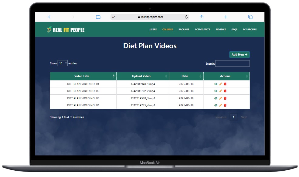Screen dimensions: 299x177
Task: Edit Diet Plan Video No: 02
Action: point(221,91)
